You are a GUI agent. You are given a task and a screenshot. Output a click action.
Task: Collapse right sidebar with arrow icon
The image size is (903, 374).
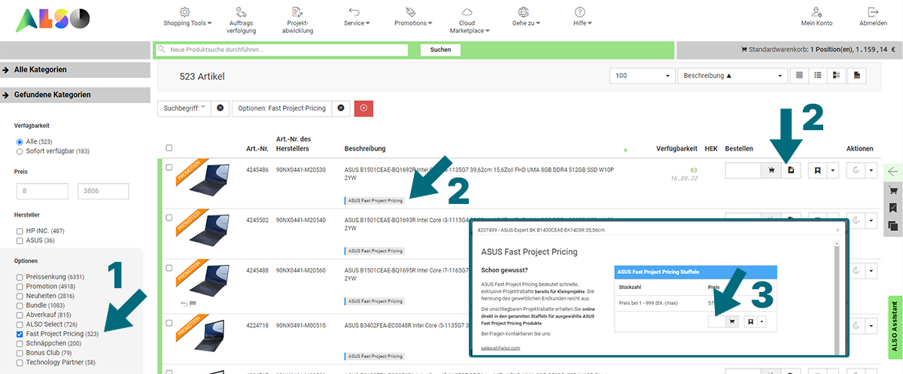point(893,172)
